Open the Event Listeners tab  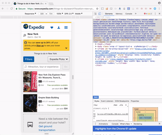click(107, 101)
